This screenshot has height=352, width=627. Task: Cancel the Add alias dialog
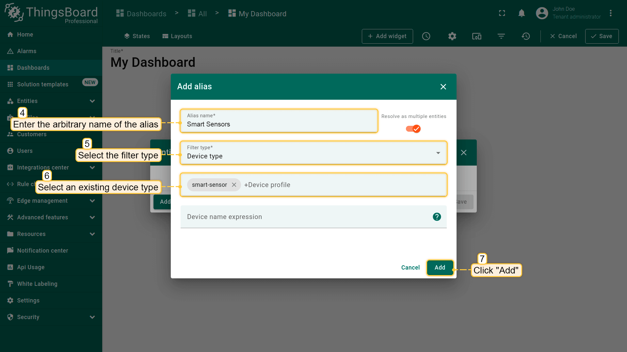pos(410,268)
